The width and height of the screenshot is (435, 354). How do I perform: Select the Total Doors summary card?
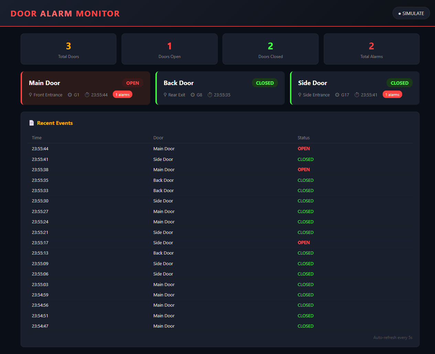(x=68, y=49)
